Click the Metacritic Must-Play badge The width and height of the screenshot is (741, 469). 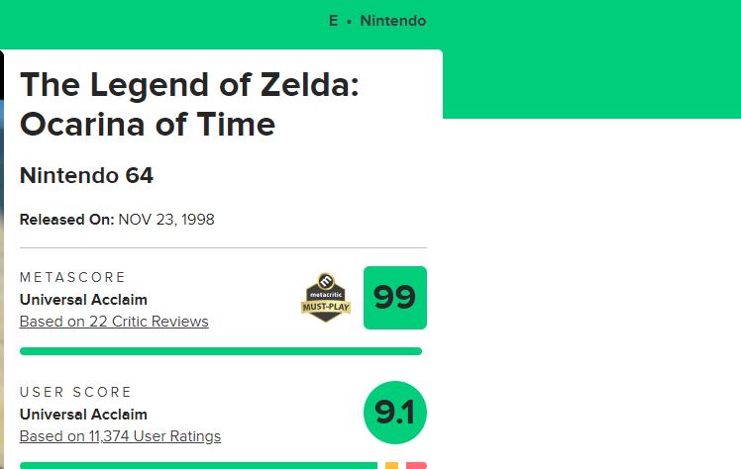(x=326, y=297)
